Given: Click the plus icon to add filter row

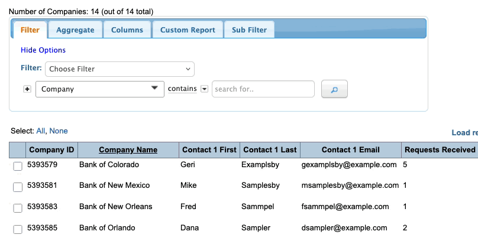Looking at the screenshot, I should click(x=27, y=89).
